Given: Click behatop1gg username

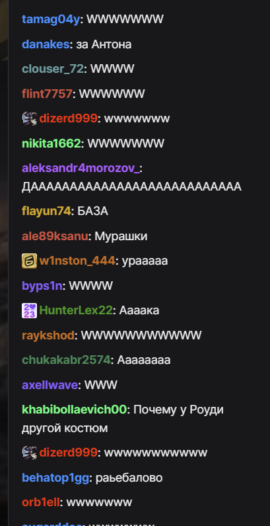Looking at the screenshot, I should click(55, 478).
